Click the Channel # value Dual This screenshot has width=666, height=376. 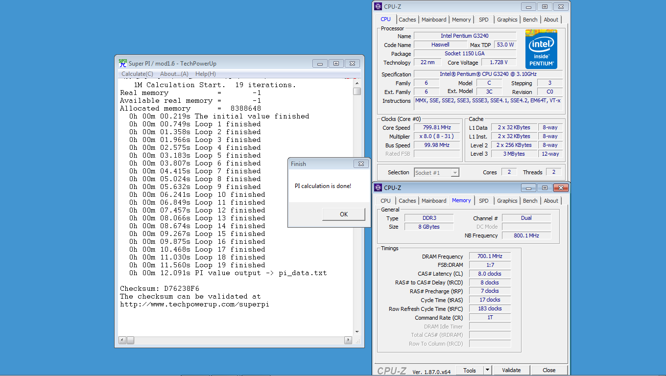526,218
